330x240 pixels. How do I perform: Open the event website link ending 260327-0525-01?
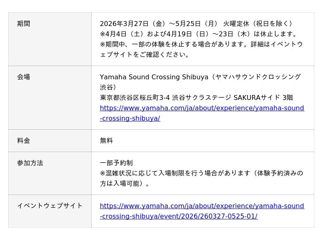coord(202,206)
